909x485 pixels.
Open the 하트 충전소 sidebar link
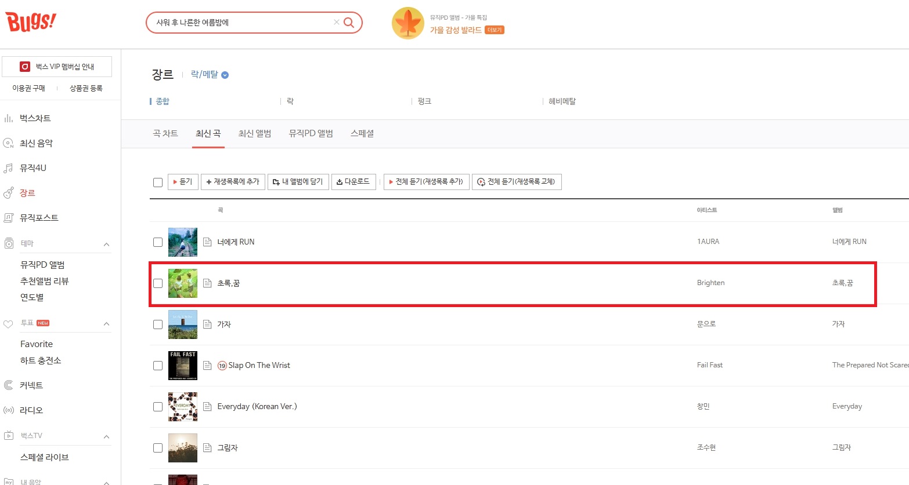pyautogui.click(x=41, y=360)
